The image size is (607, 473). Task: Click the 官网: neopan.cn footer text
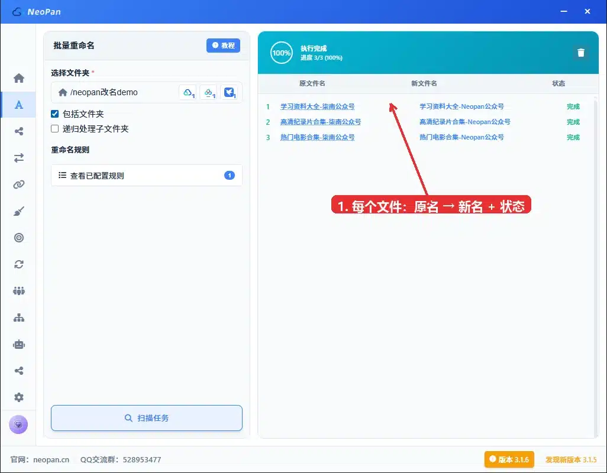pos(40,459)
